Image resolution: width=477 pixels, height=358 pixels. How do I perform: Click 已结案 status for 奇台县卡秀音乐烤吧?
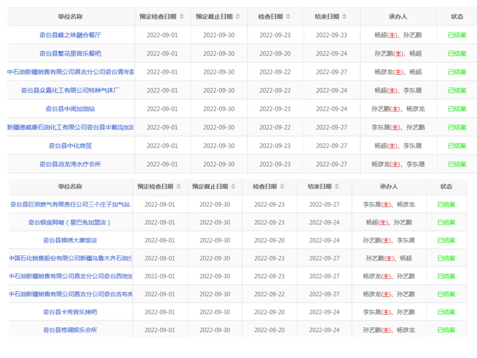[446, 312]
